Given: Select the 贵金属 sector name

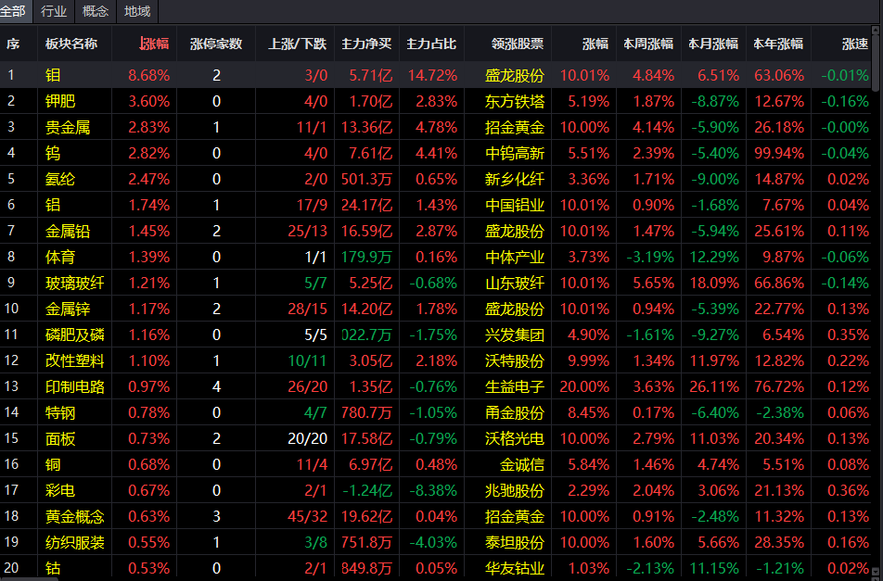Looking at the screenshot, I should click(68, 127).
